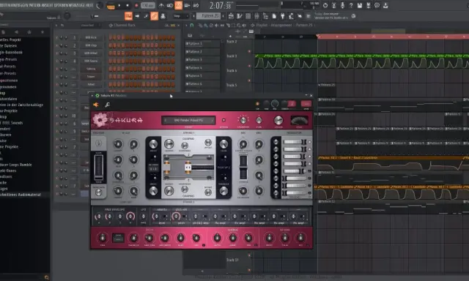Open the piano roll view icon

point(240,16)
